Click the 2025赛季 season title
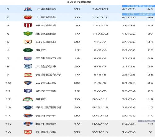The image size is (155, 137). 79,2
